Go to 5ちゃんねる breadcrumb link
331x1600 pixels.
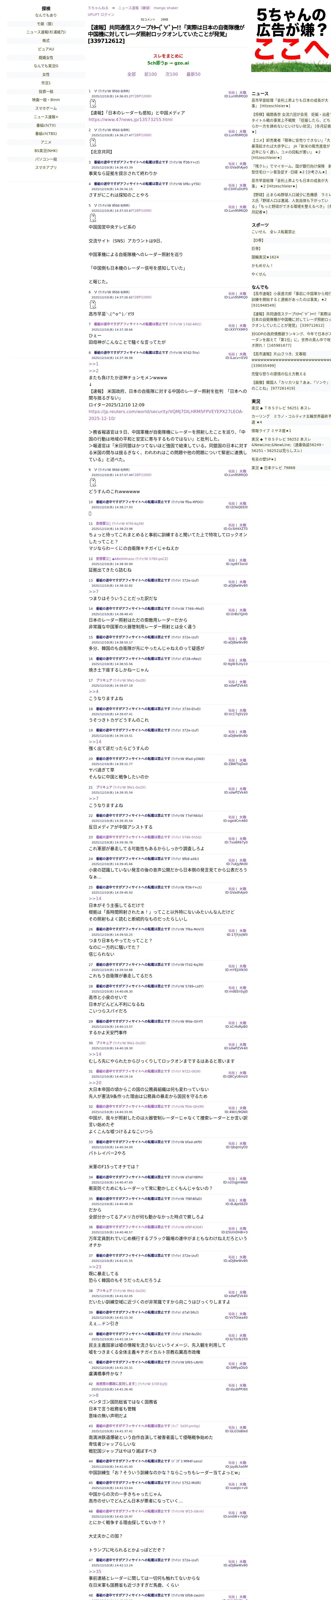pyautogui.click(x=98, y=8)
